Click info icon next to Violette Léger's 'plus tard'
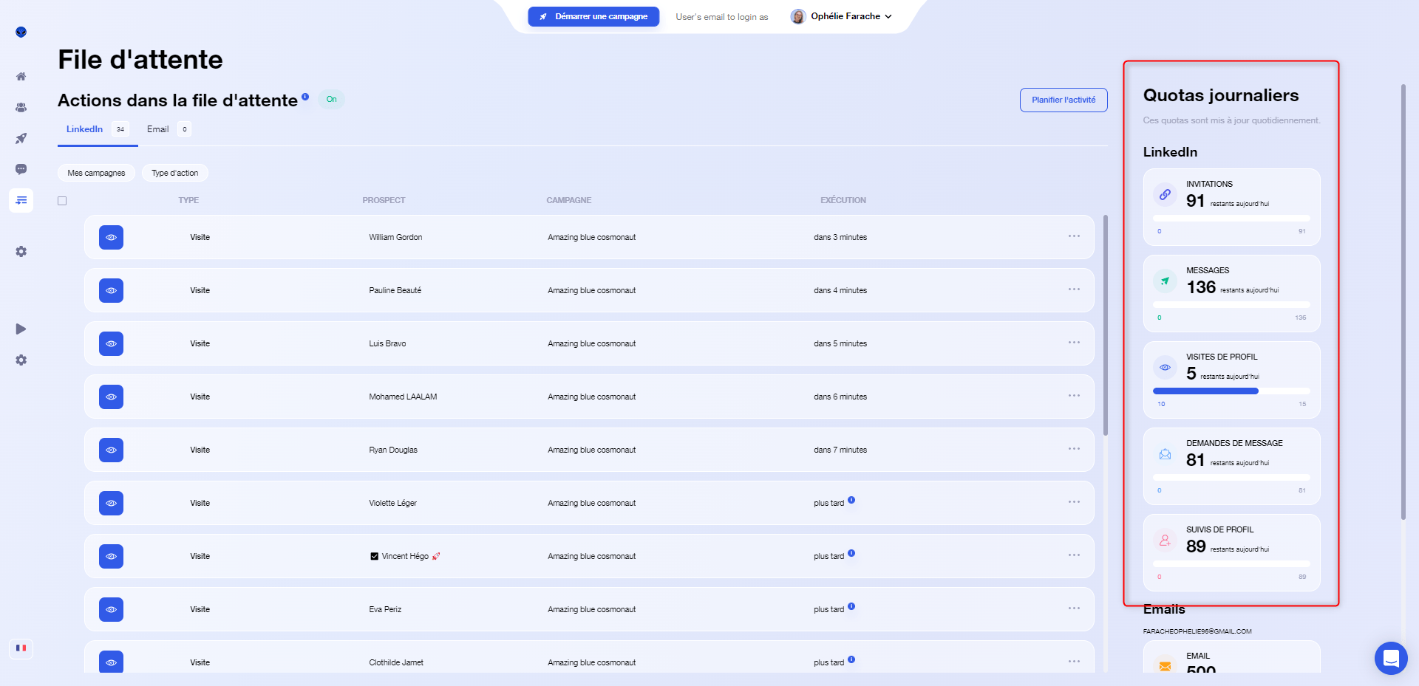This screenshot has width=1419, height=686. tap(851, 500)
